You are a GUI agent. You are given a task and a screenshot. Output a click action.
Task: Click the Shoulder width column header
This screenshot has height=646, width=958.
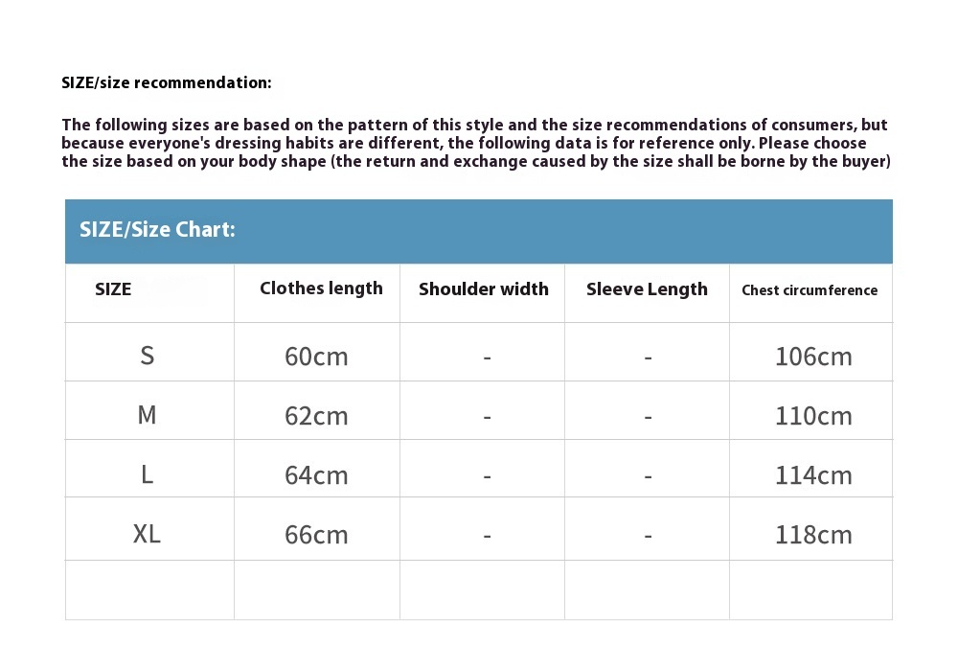coord(483,289)
